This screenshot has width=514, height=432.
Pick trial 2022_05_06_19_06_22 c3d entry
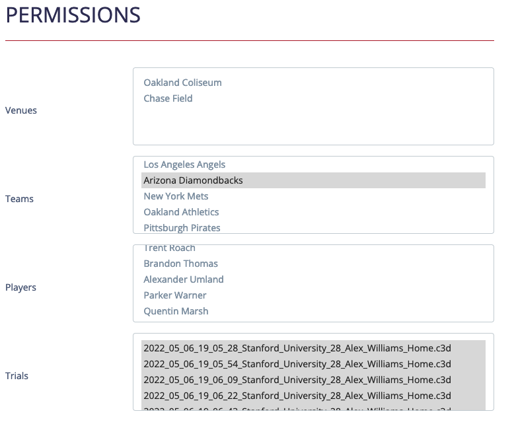click(x=297, y=396)
